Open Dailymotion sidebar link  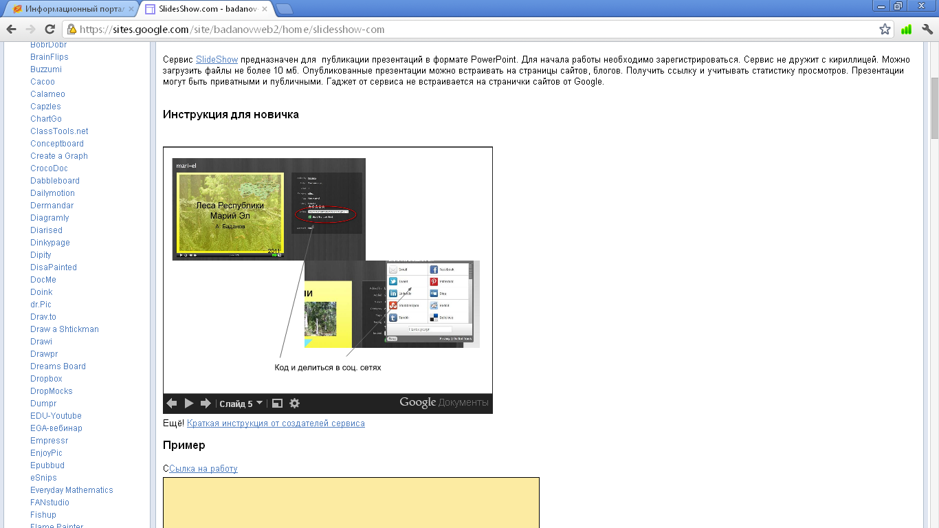pyautogui.click(x=53, y=193)
